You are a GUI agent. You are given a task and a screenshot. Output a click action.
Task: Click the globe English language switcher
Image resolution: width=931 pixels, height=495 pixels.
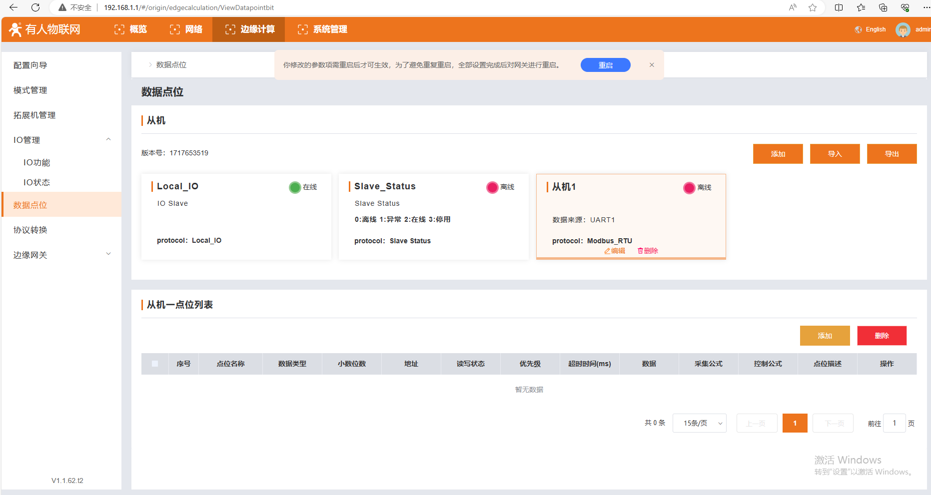coord(870,29)
